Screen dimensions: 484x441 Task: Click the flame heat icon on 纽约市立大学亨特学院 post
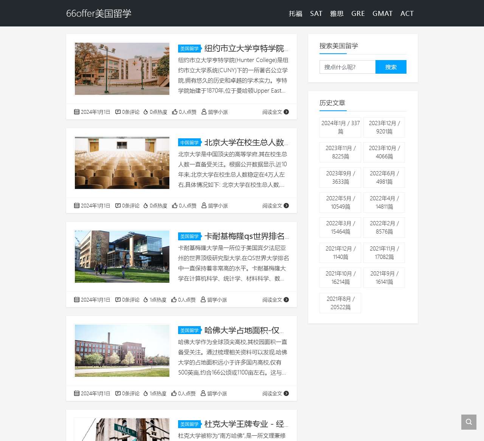click(146, 112)
